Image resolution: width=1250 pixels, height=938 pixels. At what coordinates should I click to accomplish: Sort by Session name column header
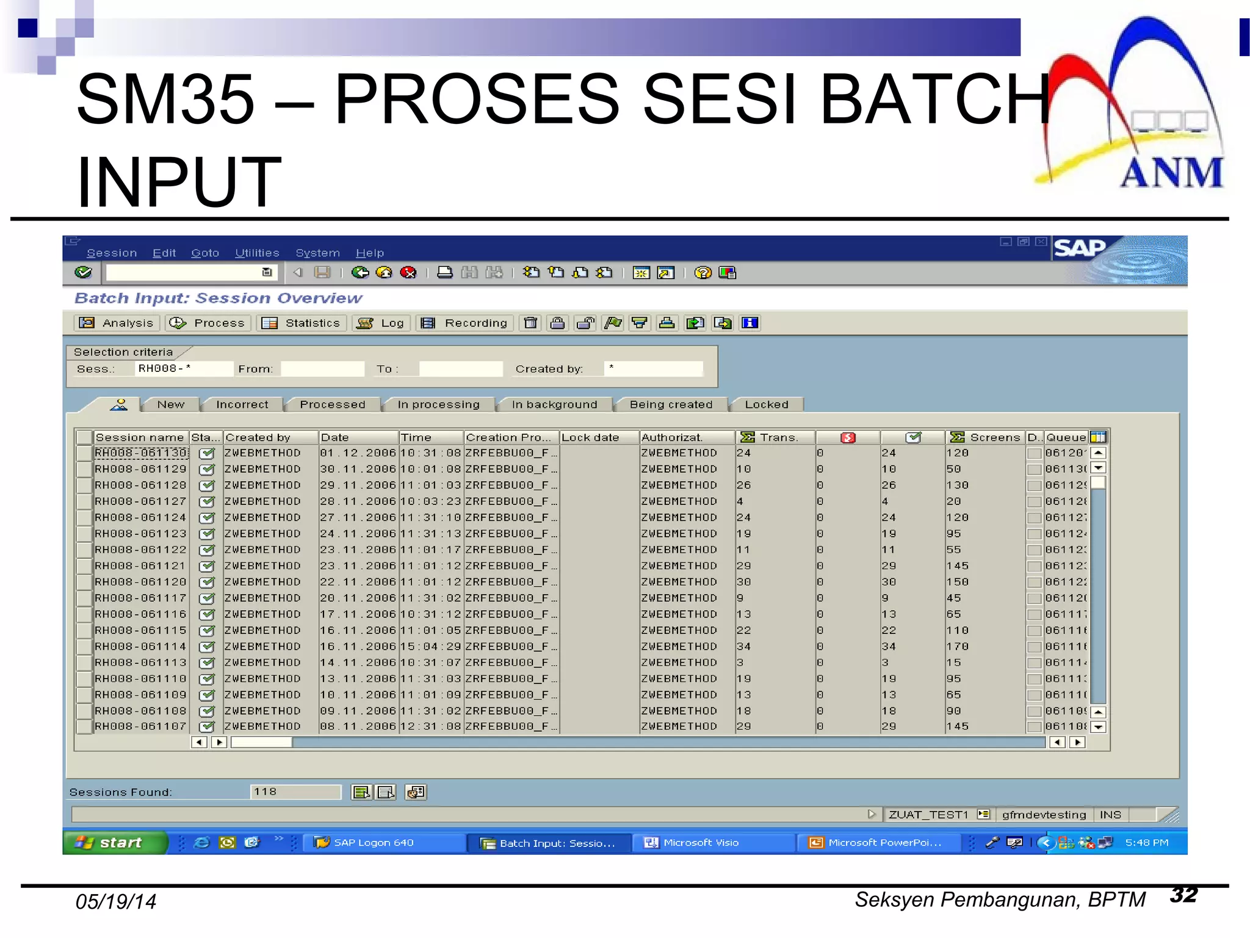tap(140, 437)
